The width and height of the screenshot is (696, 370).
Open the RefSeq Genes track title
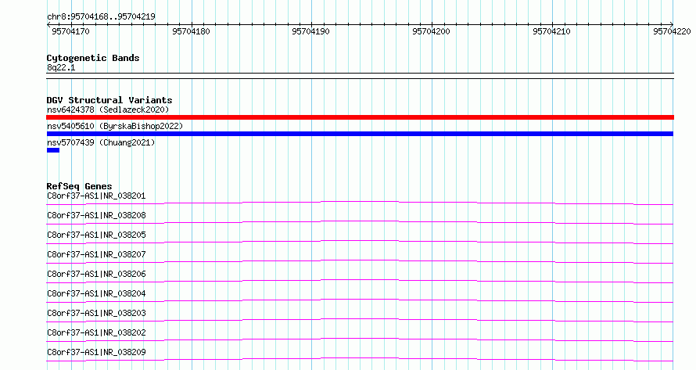point(80,186)
